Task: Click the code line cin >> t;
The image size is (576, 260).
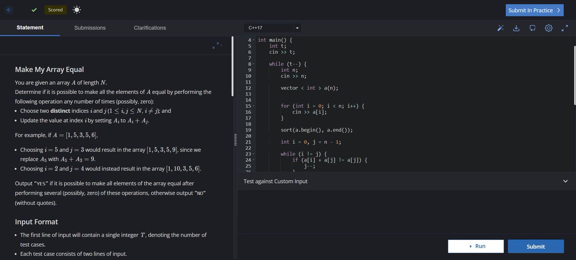Action: tap(282, 52)
